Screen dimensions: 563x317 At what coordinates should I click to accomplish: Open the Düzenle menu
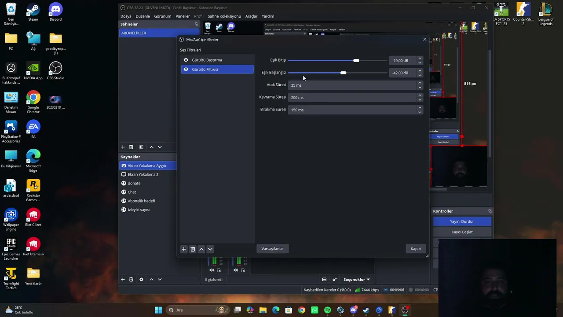click(x=143, y=16)
